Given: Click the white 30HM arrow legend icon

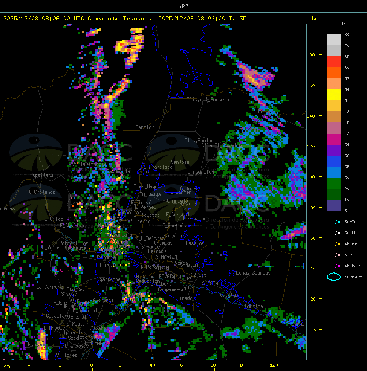Looking at the screenshot, I should coord(333,233).
